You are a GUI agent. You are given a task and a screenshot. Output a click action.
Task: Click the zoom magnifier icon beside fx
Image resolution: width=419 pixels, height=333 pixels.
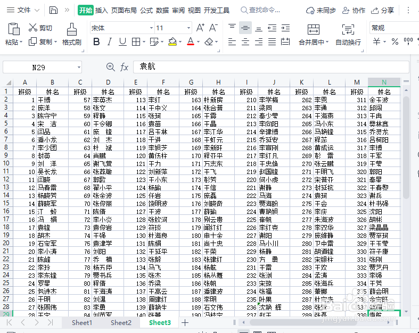click(x=110, y=67)
